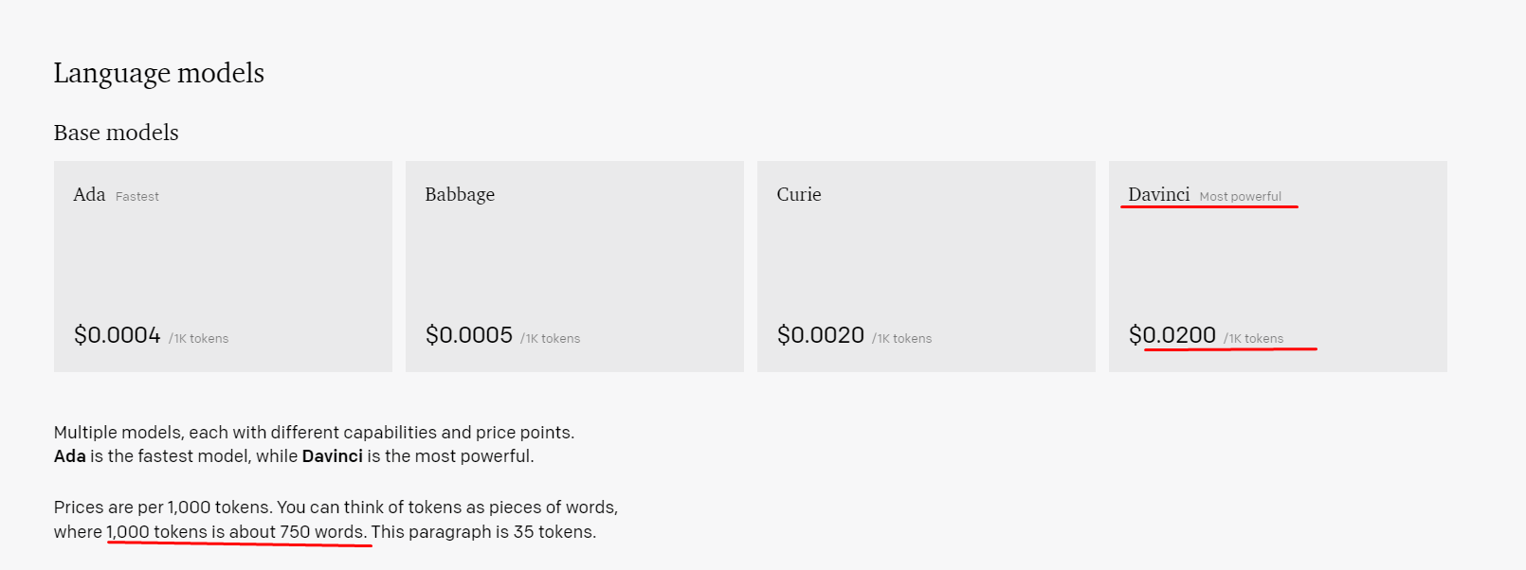This screenshot has height=570, width=1526.
Task: Click the sentence "This paragraph is 35 tokens."
Action: pyautogui.click(x=483, y=532)
